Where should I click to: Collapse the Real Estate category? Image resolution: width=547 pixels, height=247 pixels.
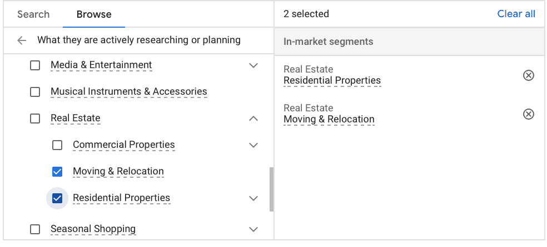click(253, 119)
